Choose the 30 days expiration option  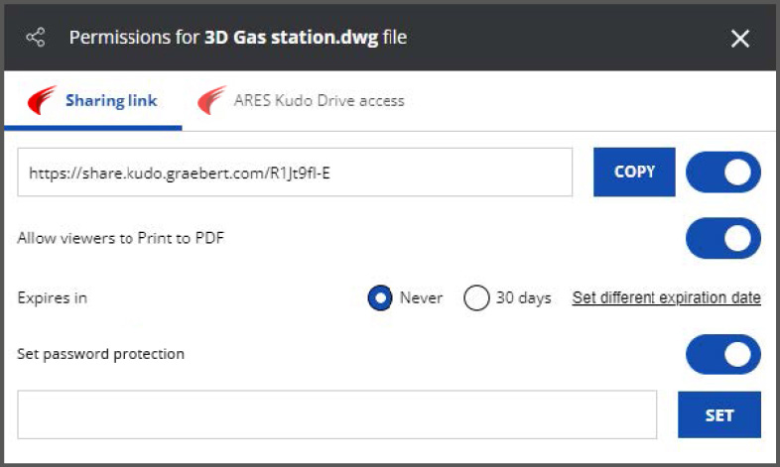[x=476, y=297]
